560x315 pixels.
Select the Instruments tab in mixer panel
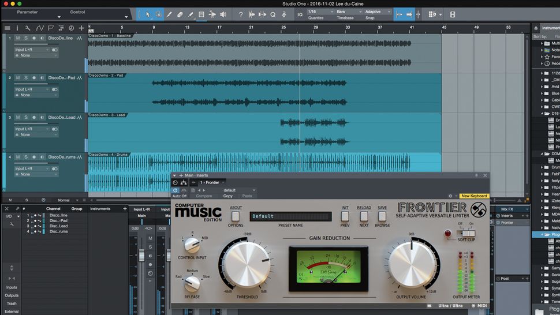(x=100, y=209)
